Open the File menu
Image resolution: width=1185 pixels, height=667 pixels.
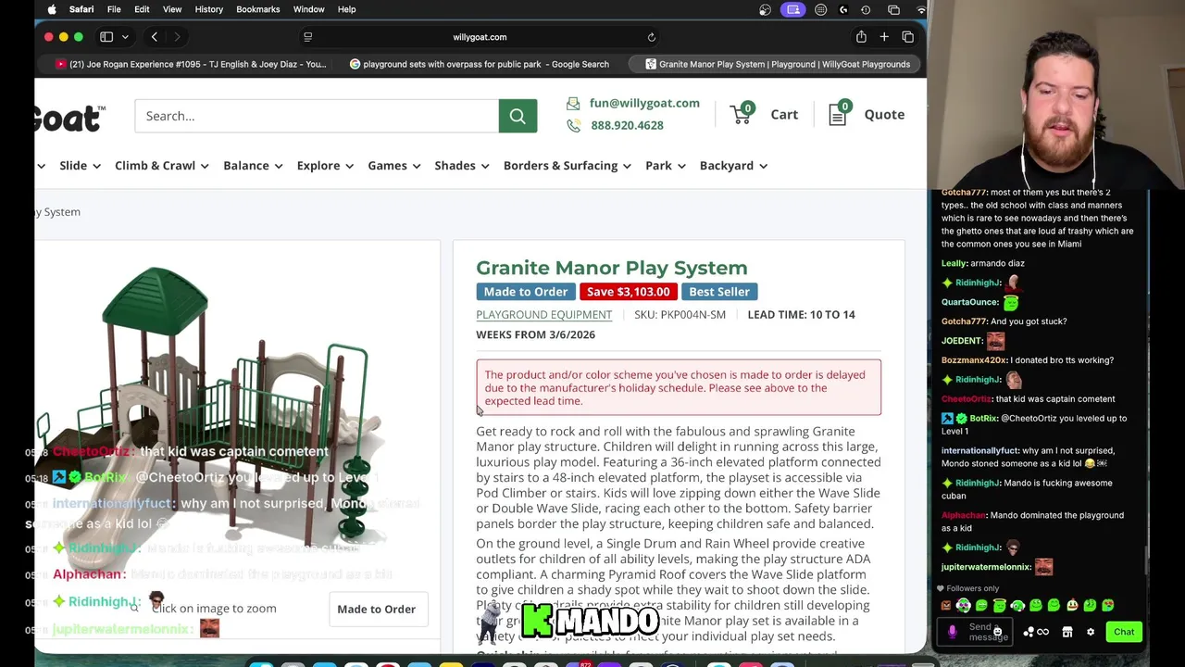point(114,9)
